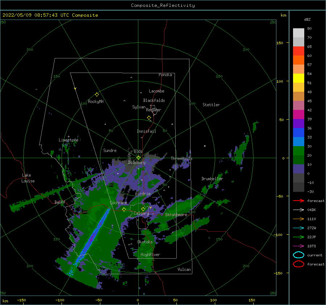The width and height of the screenshot is (326, 305).
Task: Click the Composite_Reflectivity title
Action: pyautogui.click(x=163, y=5)
